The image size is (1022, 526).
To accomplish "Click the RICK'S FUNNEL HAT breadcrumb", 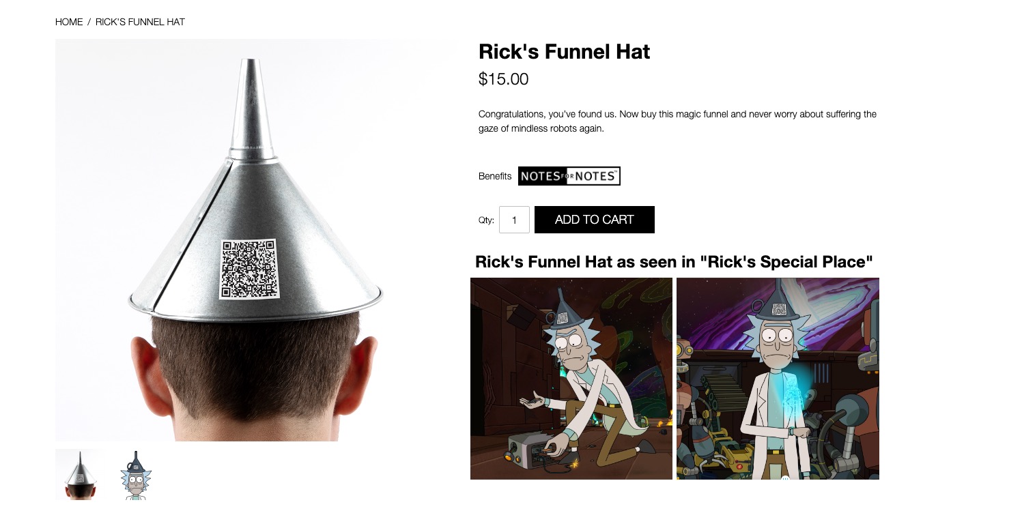I will (x=140, y=22).
